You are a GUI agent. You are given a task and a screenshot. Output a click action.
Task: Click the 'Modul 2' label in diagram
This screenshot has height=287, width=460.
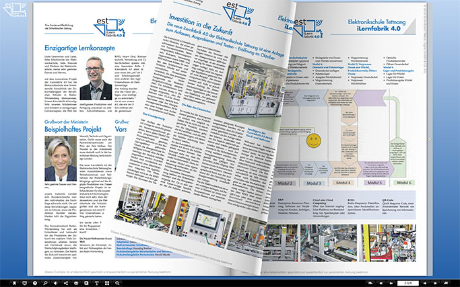coord(285,183)
